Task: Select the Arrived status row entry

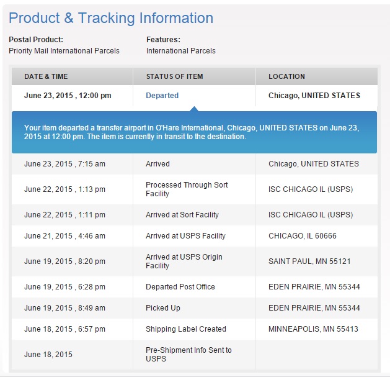Action: click(157, 164)
